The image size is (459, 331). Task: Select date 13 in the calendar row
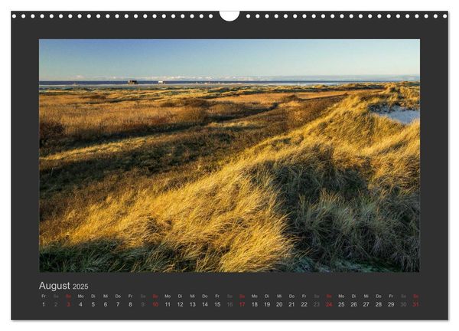coord(192,304)
